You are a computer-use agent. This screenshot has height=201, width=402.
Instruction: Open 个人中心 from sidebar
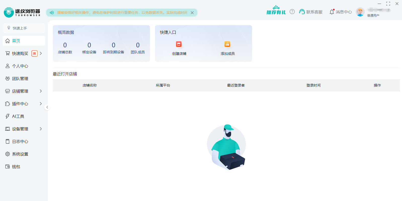coord(20,66)
